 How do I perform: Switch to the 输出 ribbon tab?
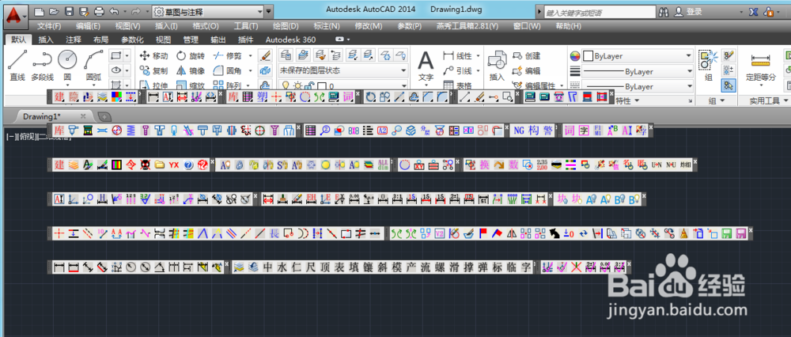click(218, 40)
